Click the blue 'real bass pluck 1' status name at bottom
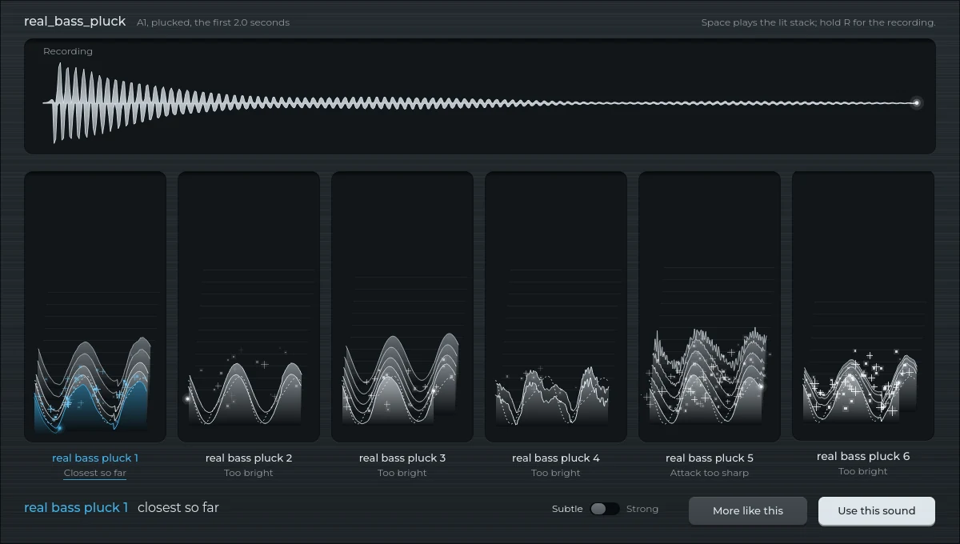This screenshot has height=544, width=960. coord(76,507)
